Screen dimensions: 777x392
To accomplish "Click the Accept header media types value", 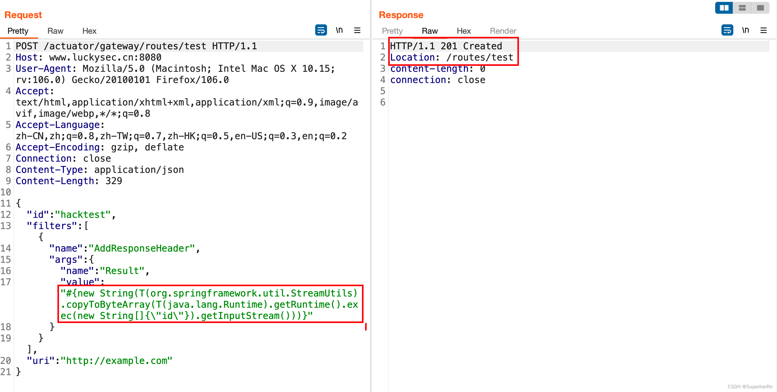I will pyautogui.click(x=187, y=108).
